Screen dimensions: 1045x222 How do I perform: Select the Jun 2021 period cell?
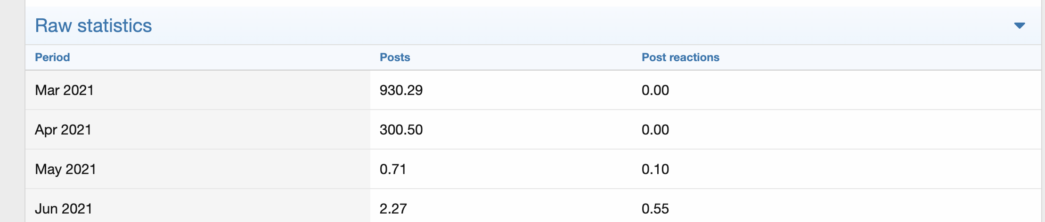click(x=64, y=208)
